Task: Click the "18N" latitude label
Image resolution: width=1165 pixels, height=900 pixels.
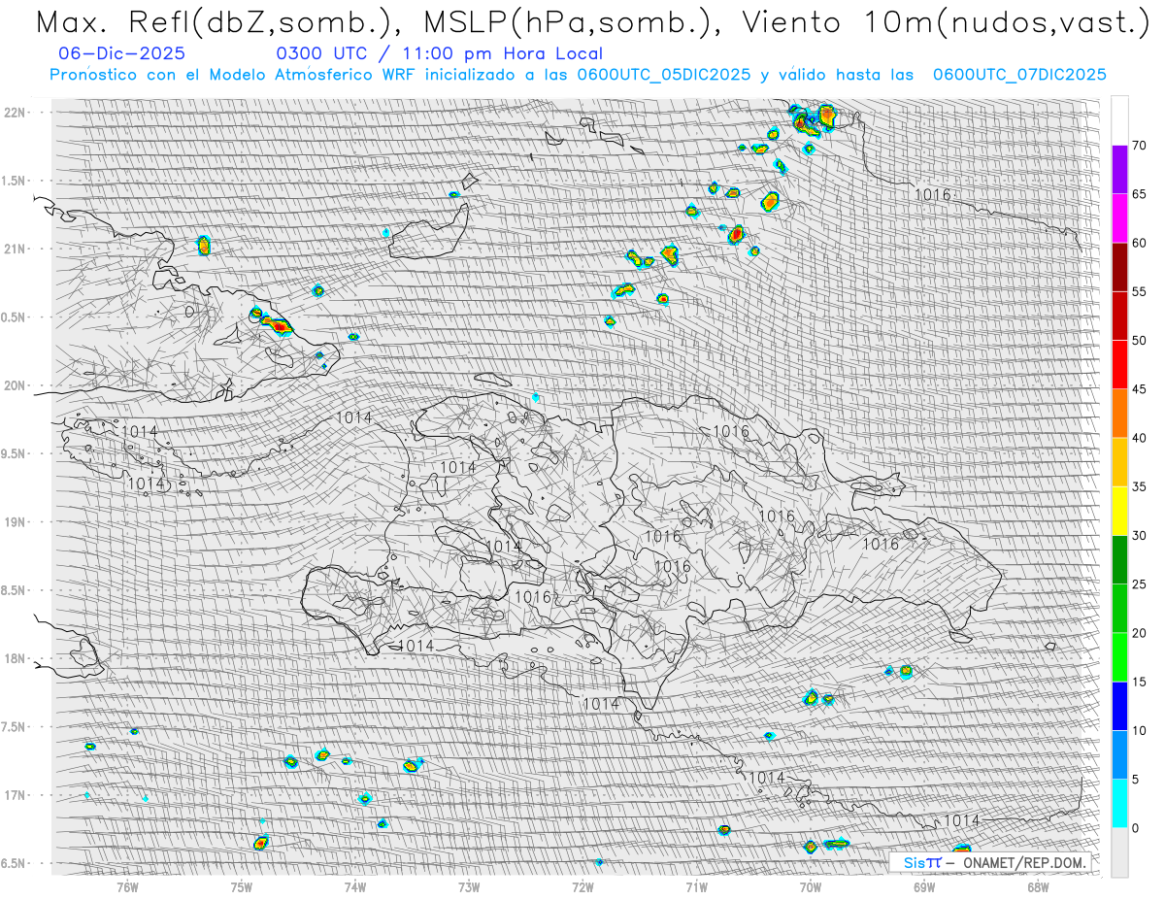Action: (15, 658)
